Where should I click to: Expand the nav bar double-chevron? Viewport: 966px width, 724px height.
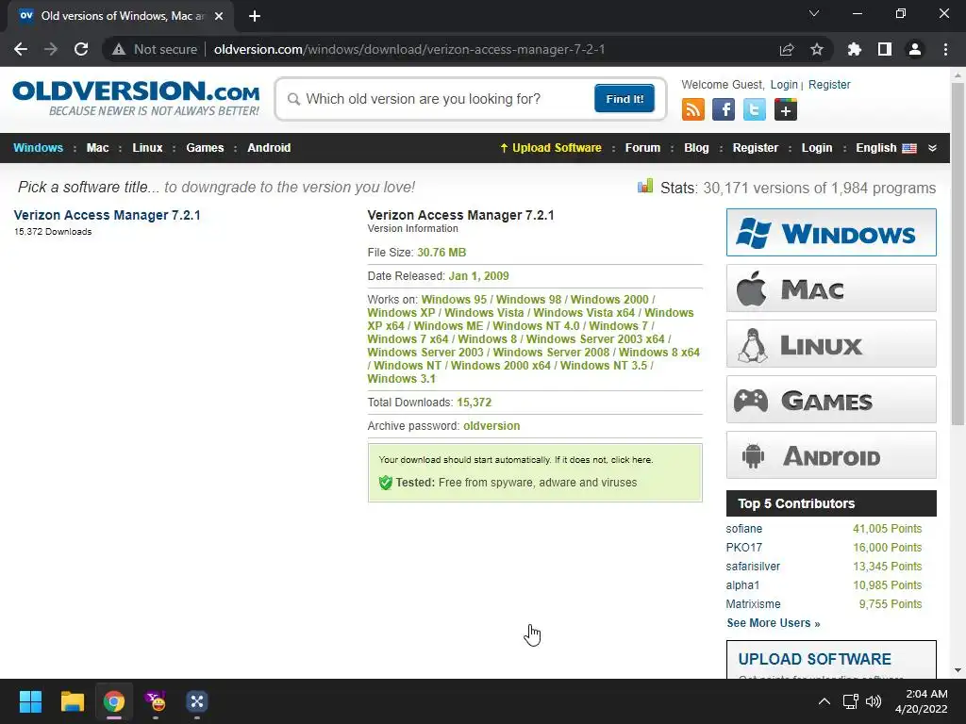click(932, 148)
